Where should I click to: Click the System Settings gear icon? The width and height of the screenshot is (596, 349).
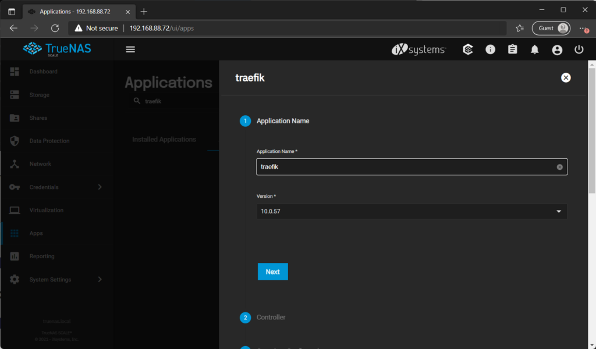pyautogui.click(x=15, y=280)
